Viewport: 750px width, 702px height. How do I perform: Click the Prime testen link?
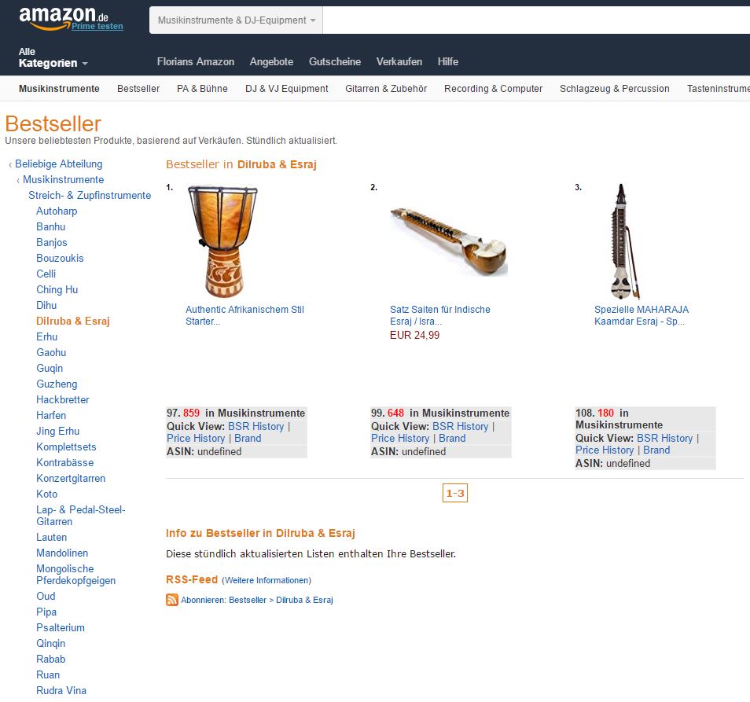[97, 26]
